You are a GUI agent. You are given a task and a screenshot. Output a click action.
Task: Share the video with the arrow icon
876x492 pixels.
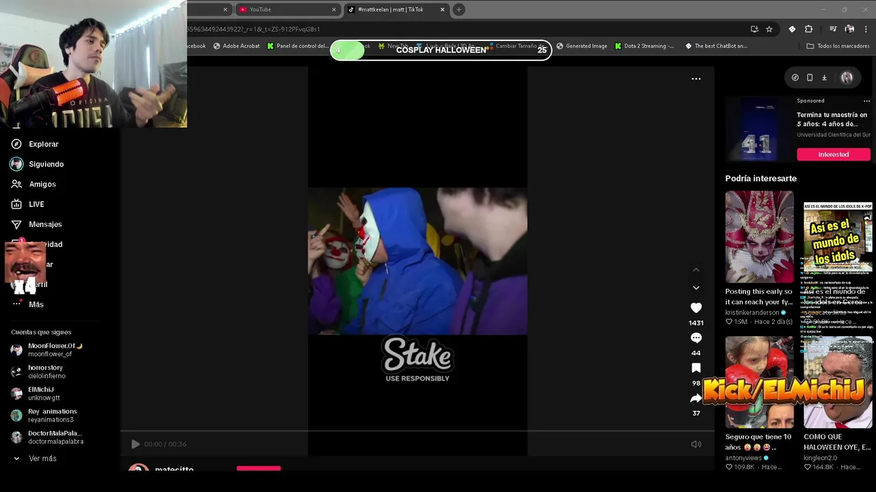click(x=696, y=398)
